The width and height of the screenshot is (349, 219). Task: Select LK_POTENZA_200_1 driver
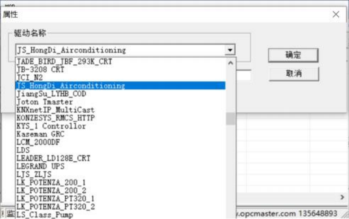120,182
